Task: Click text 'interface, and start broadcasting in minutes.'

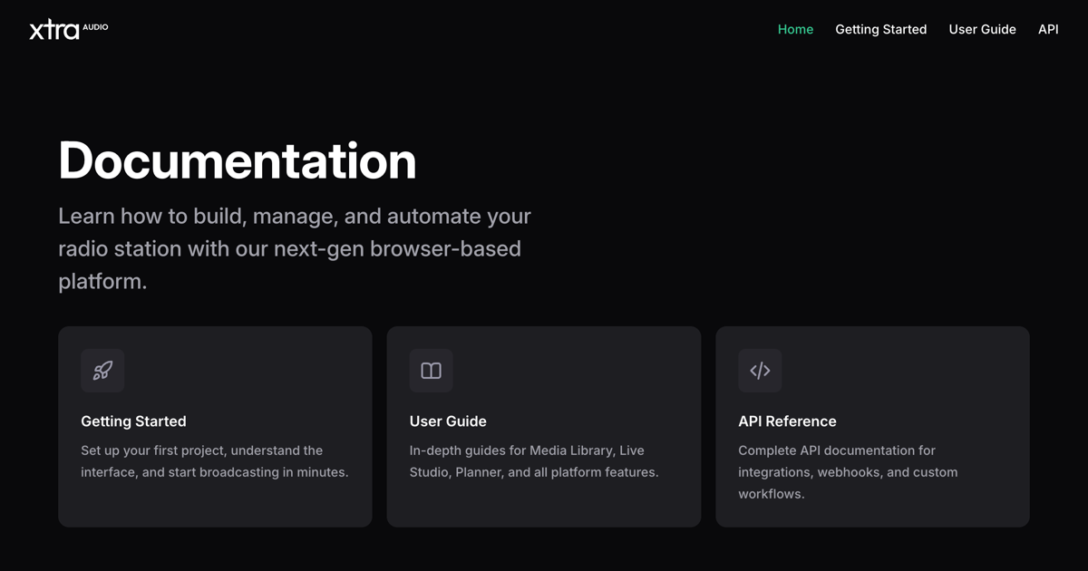Action: (214, 472)
